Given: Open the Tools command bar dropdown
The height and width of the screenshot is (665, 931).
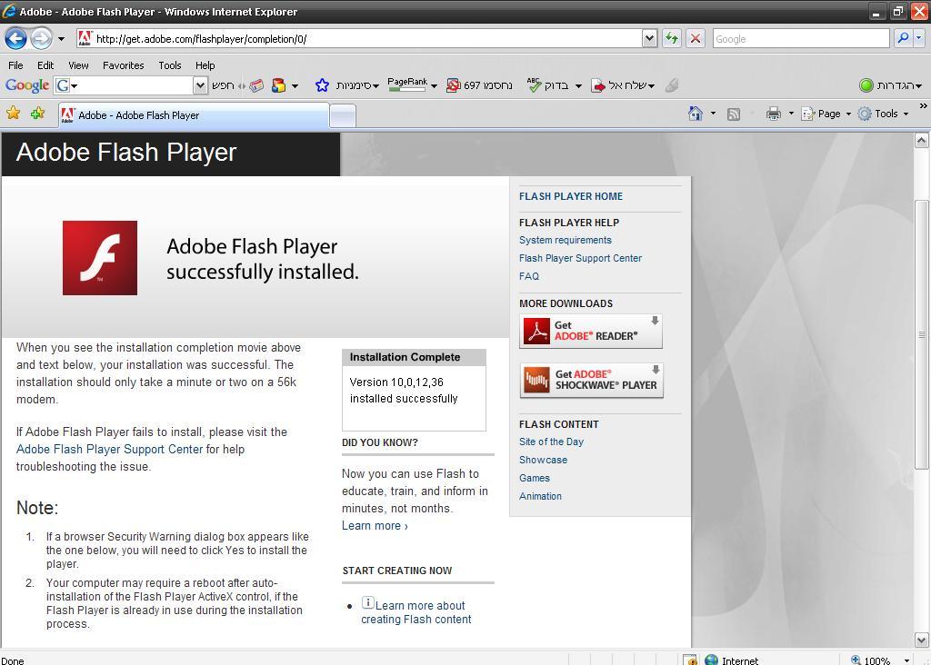Looking at the screenshot, I should (886, 114).
